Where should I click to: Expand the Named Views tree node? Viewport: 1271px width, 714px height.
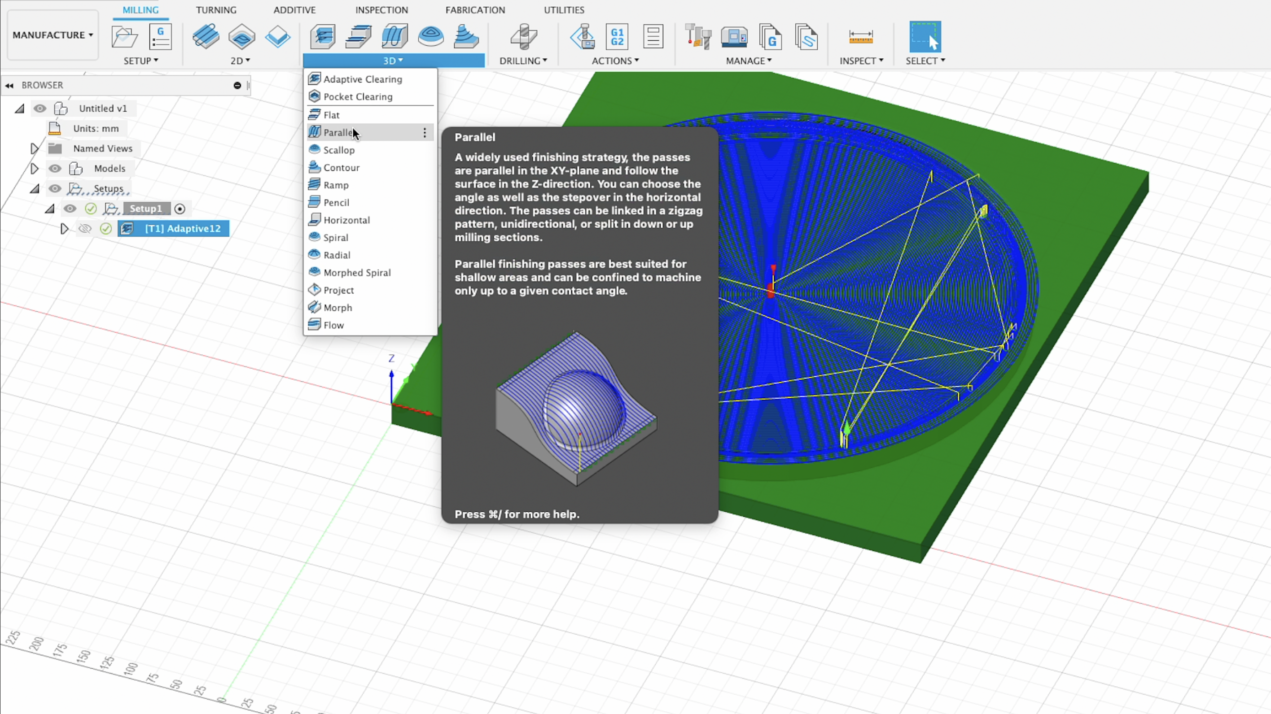[34, 148]
